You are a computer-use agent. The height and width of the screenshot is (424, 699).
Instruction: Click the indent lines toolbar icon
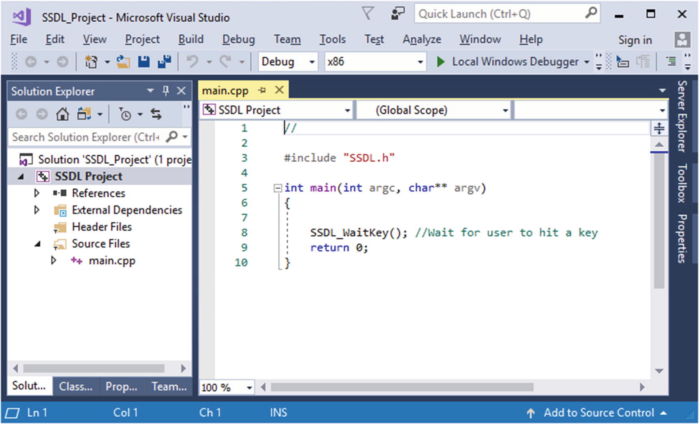click(x=671, y=62)
